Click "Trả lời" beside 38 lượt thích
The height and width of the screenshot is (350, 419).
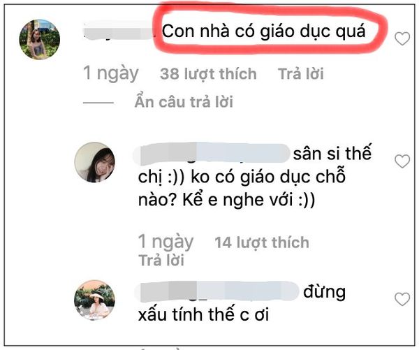click(300, 73)
